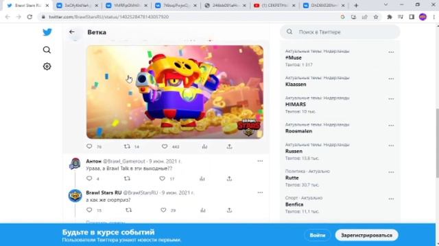Viewport: 439px width, 246px height.
Task: Reply to Антон's tweet
Action: (89, 178)
